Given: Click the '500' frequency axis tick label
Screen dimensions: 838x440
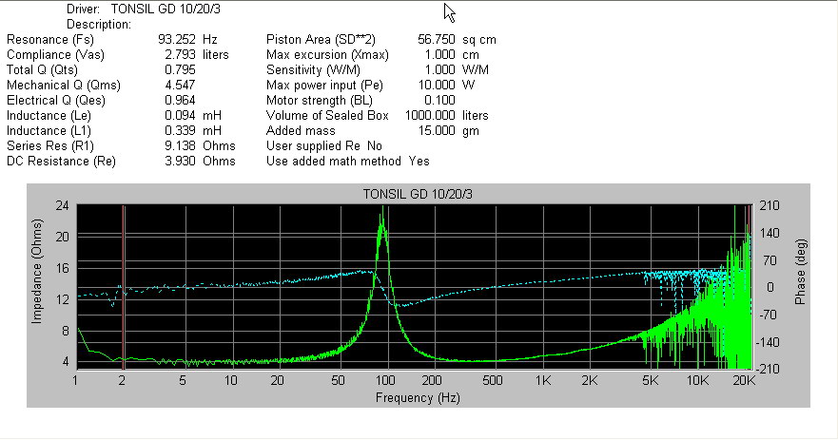Looking at the screenshot, I should [492, 381].
